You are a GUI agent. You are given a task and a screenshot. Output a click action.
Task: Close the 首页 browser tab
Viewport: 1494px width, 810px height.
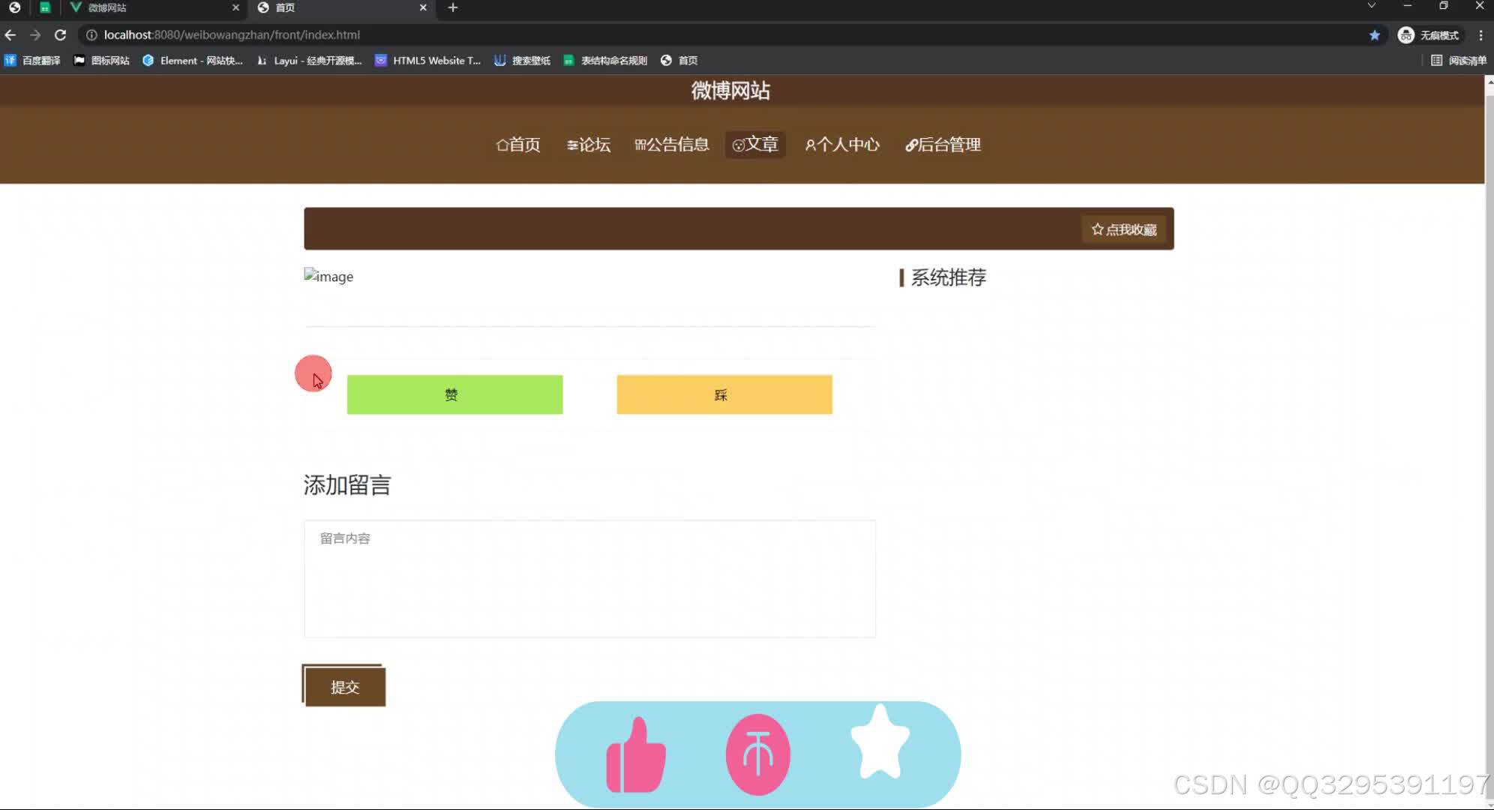click(x=423, y=7)
